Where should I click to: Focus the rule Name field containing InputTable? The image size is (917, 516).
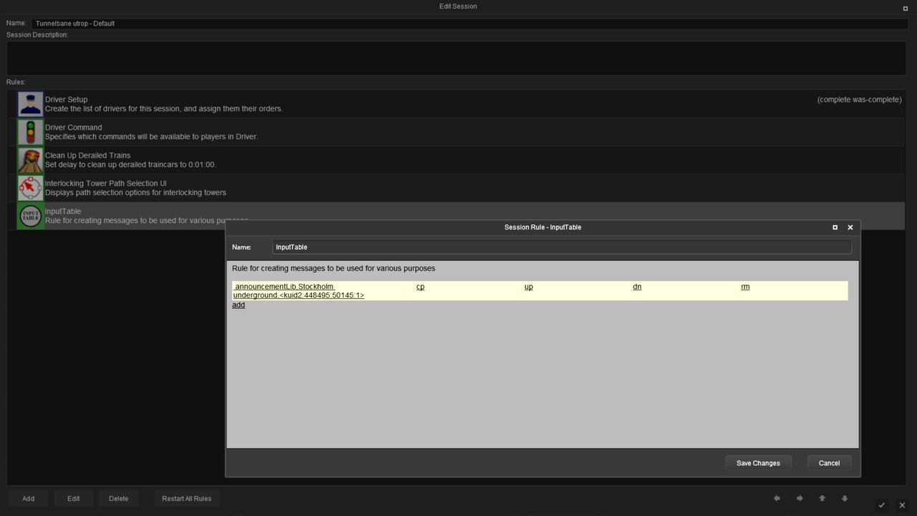coord(562,247)
